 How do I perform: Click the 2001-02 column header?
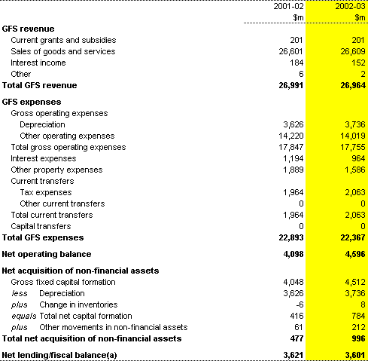(x=288, y=6)
